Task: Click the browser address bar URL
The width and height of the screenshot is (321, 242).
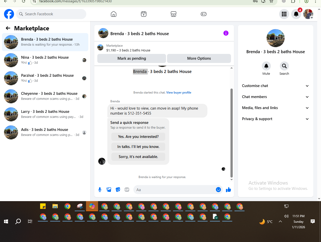Action: pos(75,1)
